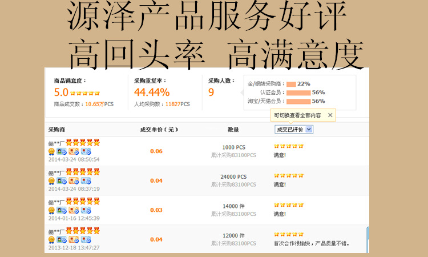428x257 pixels.
Task: Open the 成交已评价 filter dropdown
Action: tap(294, 130)
